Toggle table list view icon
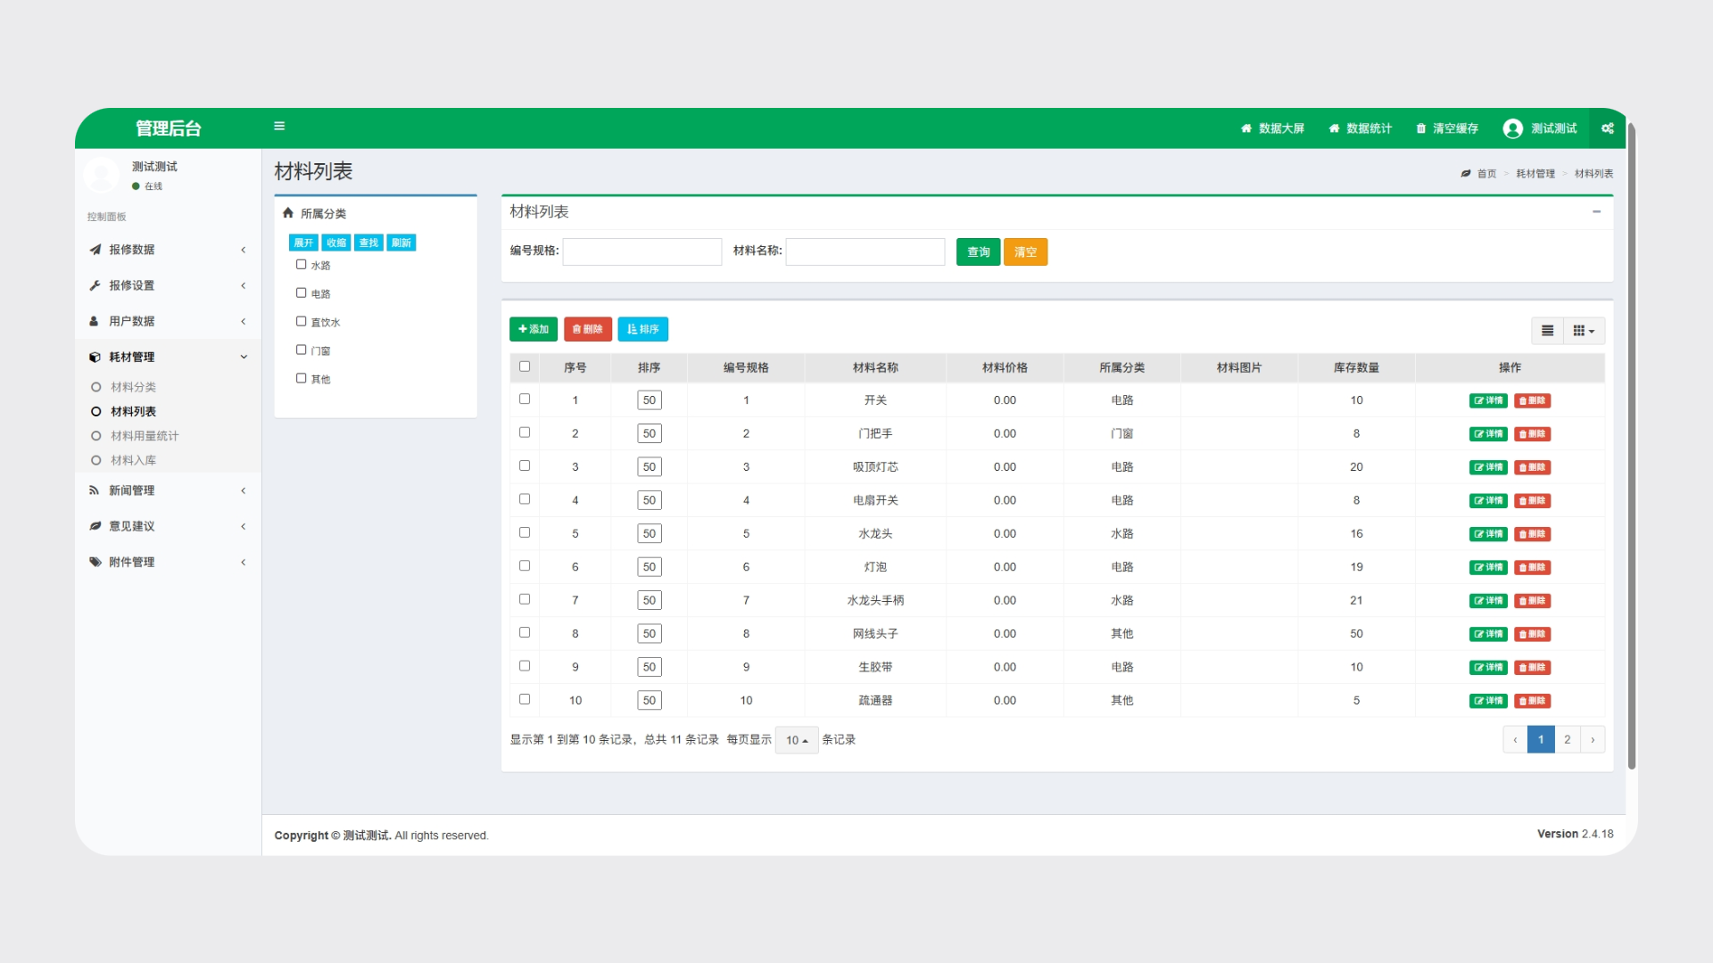This screenshot has width=1713, height=963. [1548, 331]
